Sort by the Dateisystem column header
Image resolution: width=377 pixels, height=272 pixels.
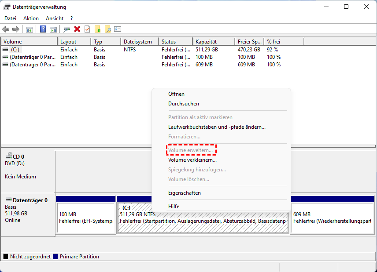[140, 42]
